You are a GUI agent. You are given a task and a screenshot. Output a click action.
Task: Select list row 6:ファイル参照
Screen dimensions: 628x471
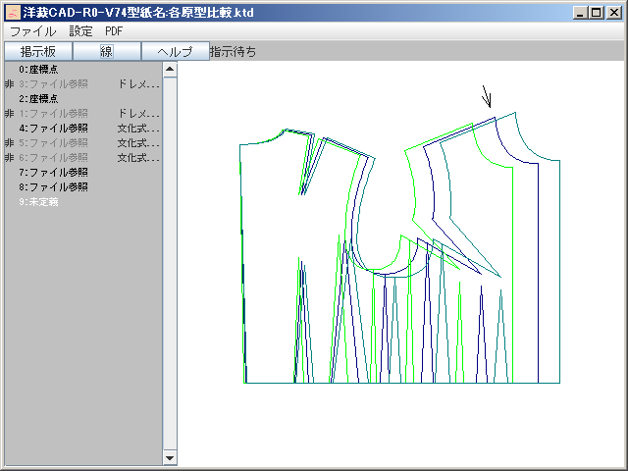[x=83, y=158]
